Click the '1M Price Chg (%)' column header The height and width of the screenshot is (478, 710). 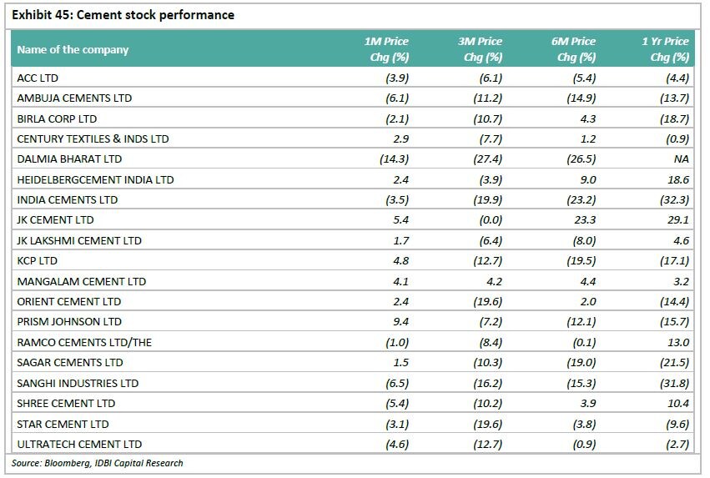(386, 50)
